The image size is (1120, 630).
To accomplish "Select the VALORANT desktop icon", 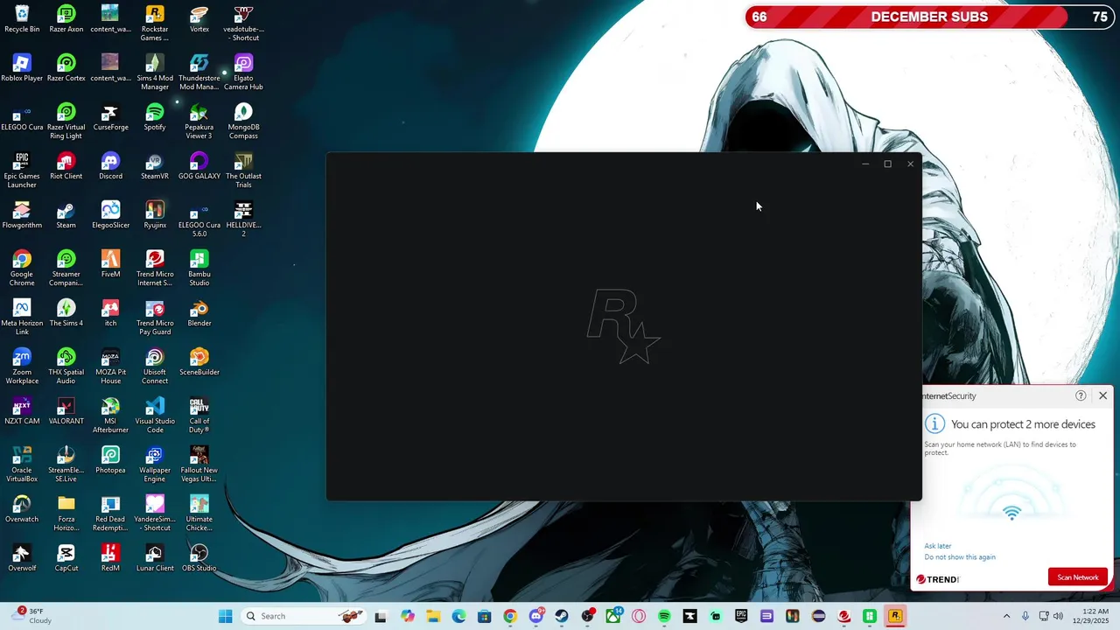I will 66,410.
